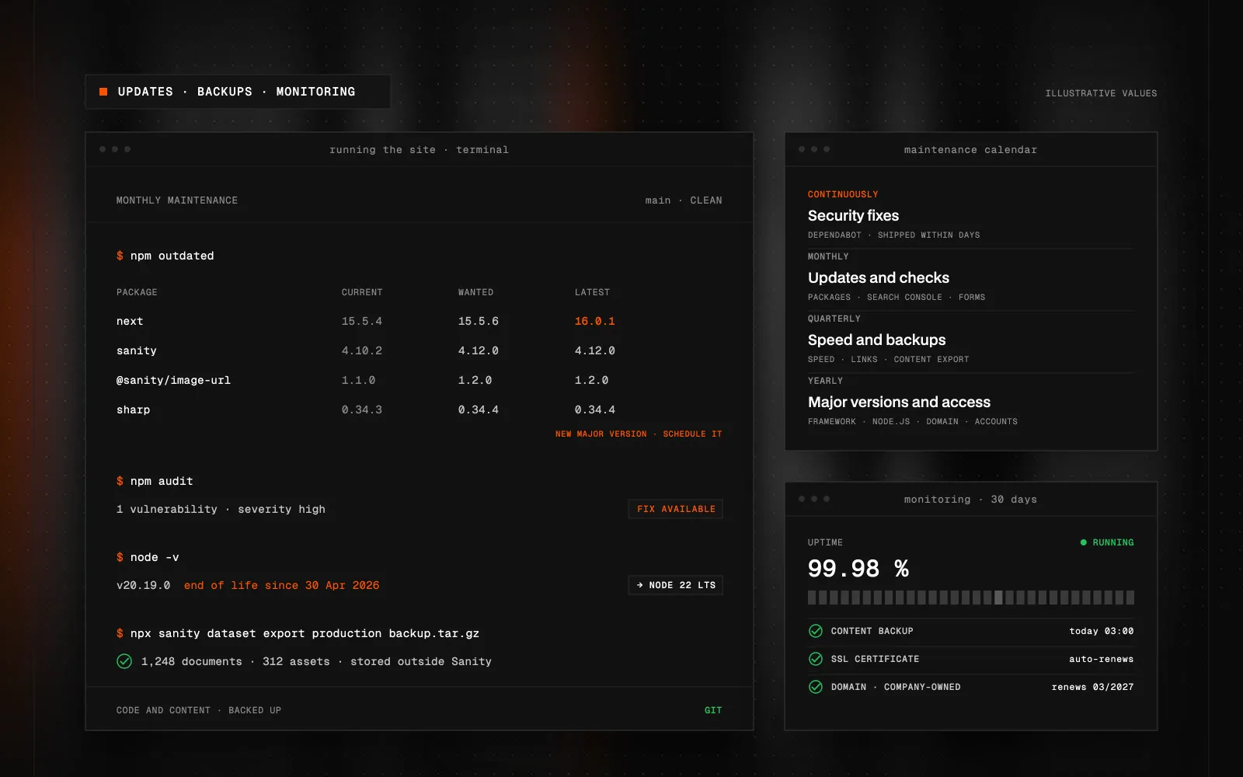Click the highlighted bar in the uptime strip

pyautogui.click(x=999, y=598)
